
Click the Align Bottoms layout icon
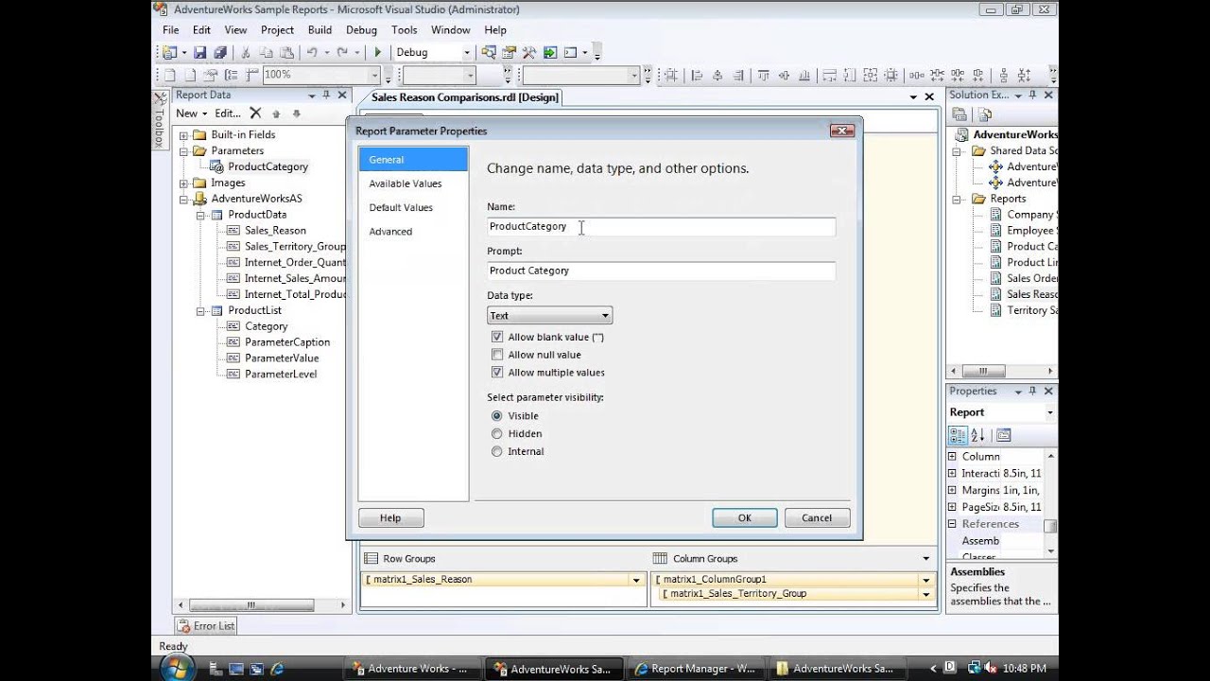804,76
